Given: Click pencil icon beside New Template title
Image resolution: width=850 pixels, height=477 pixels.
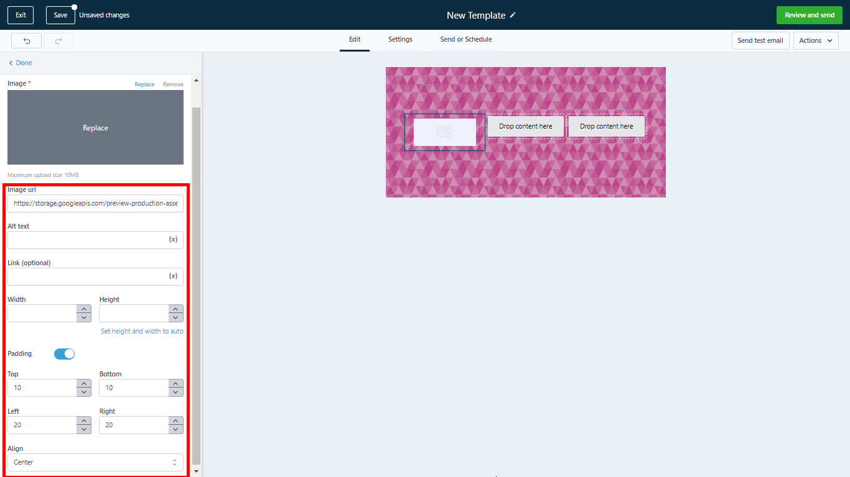Looking at the screenshot, I should coord(513,15).
